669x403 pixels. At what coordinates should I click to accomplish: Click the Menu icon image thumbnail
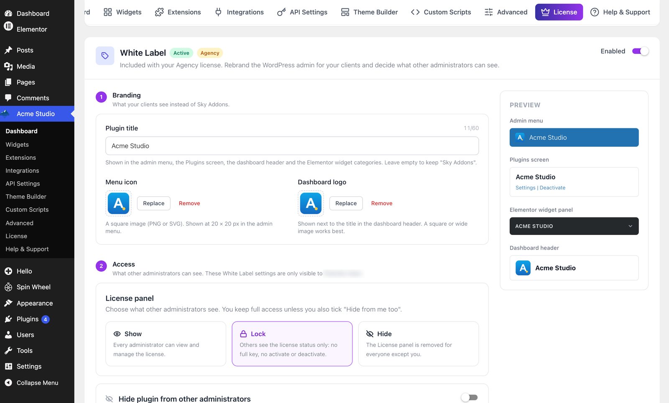point(118,203)
